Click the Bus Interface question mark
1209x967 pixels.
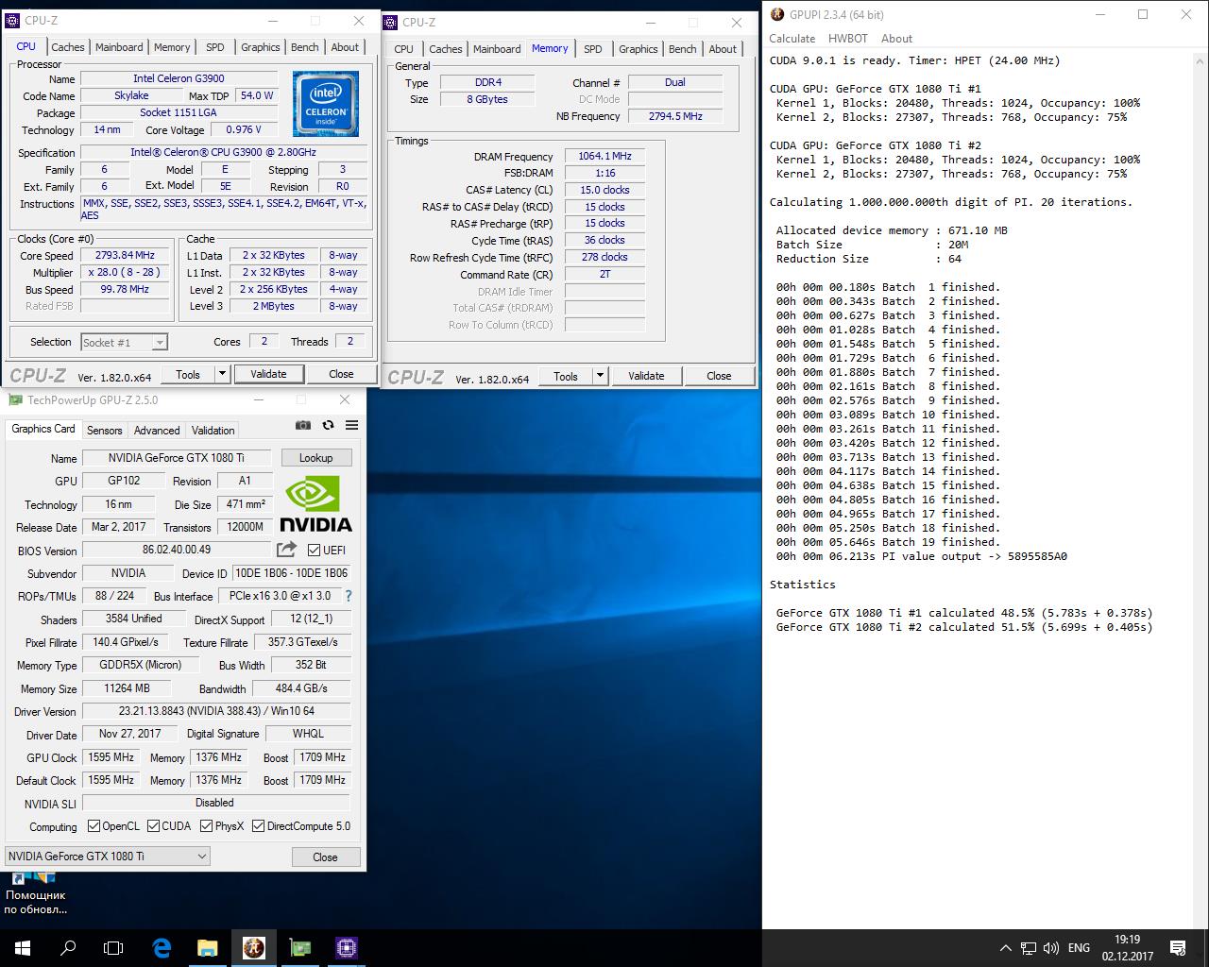tap(349, 596)
